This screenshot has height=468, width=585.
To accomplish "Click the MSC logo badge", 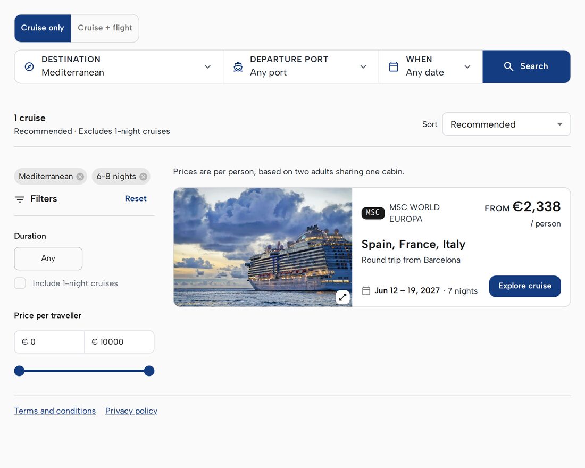I will [x=373, y=213].
